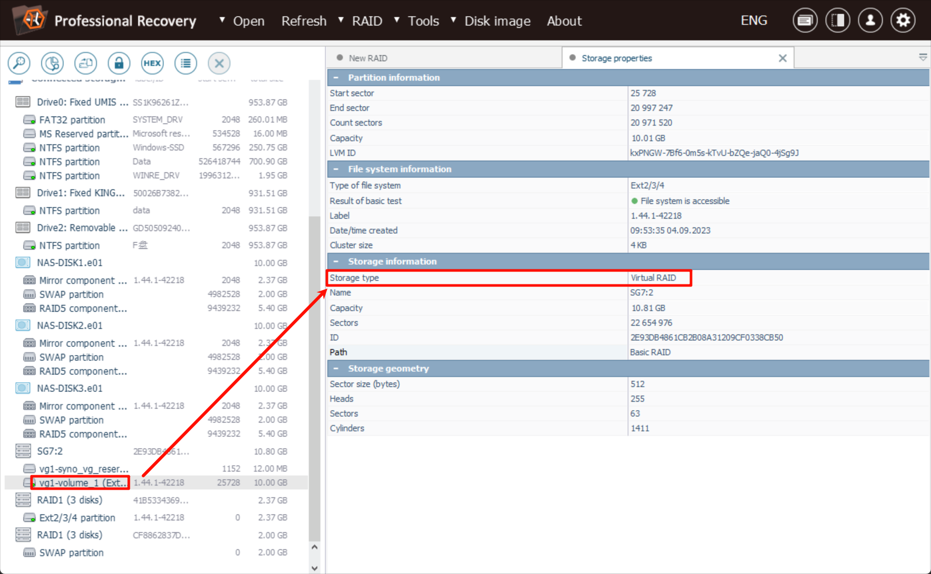Click the Refresh button

tap(304, 21)
